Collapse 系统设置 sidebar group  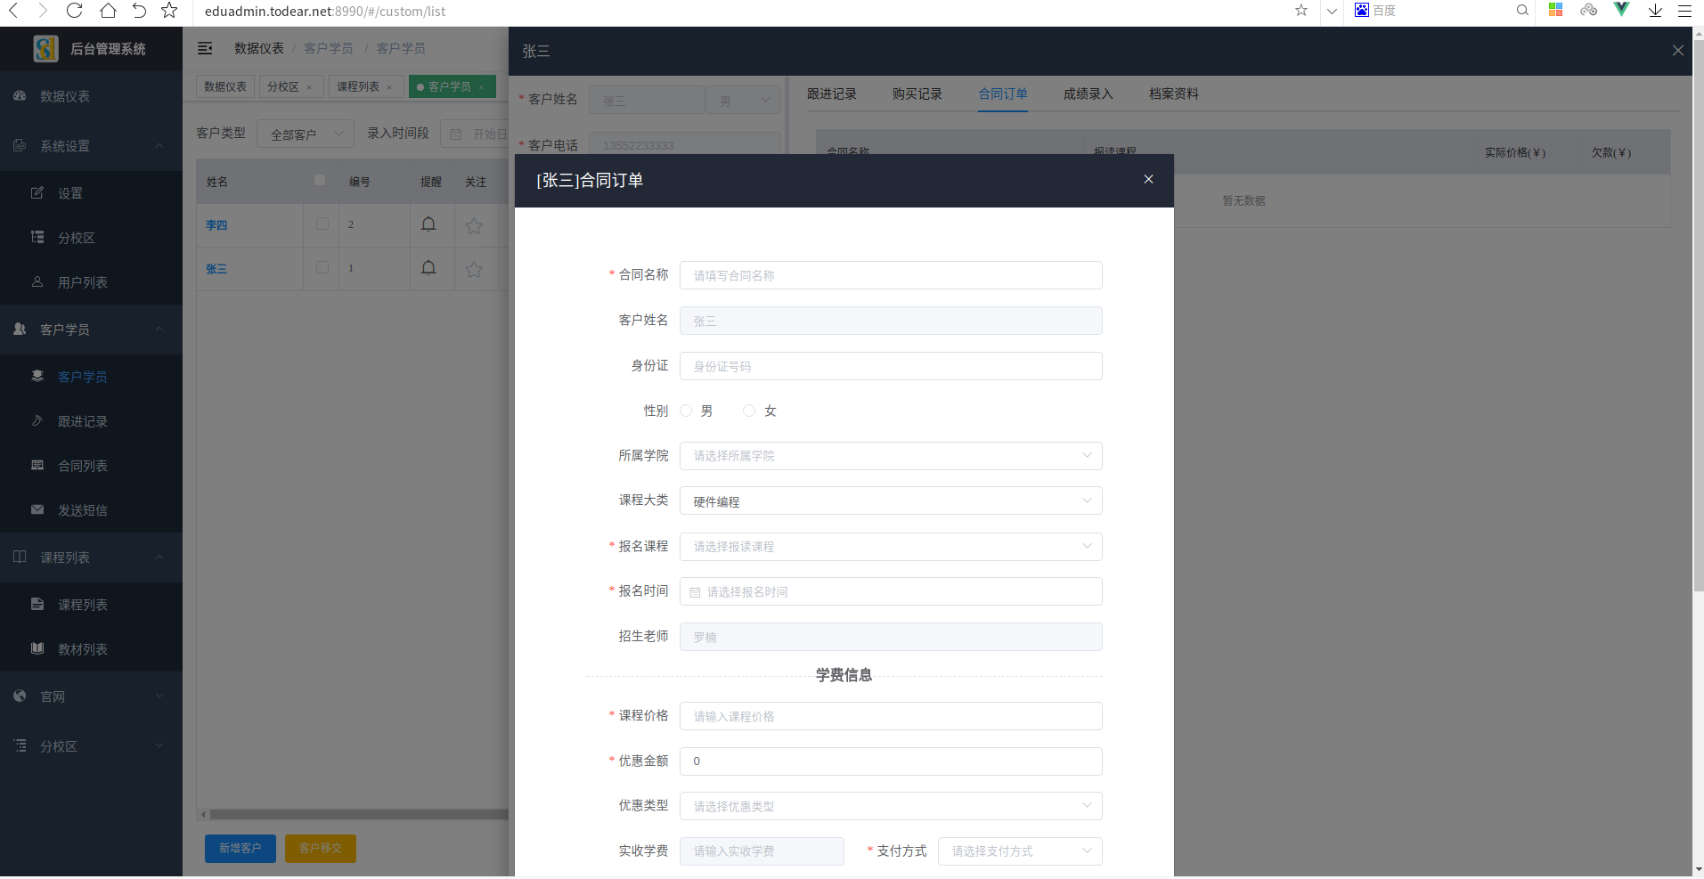[x=91, y=146]
